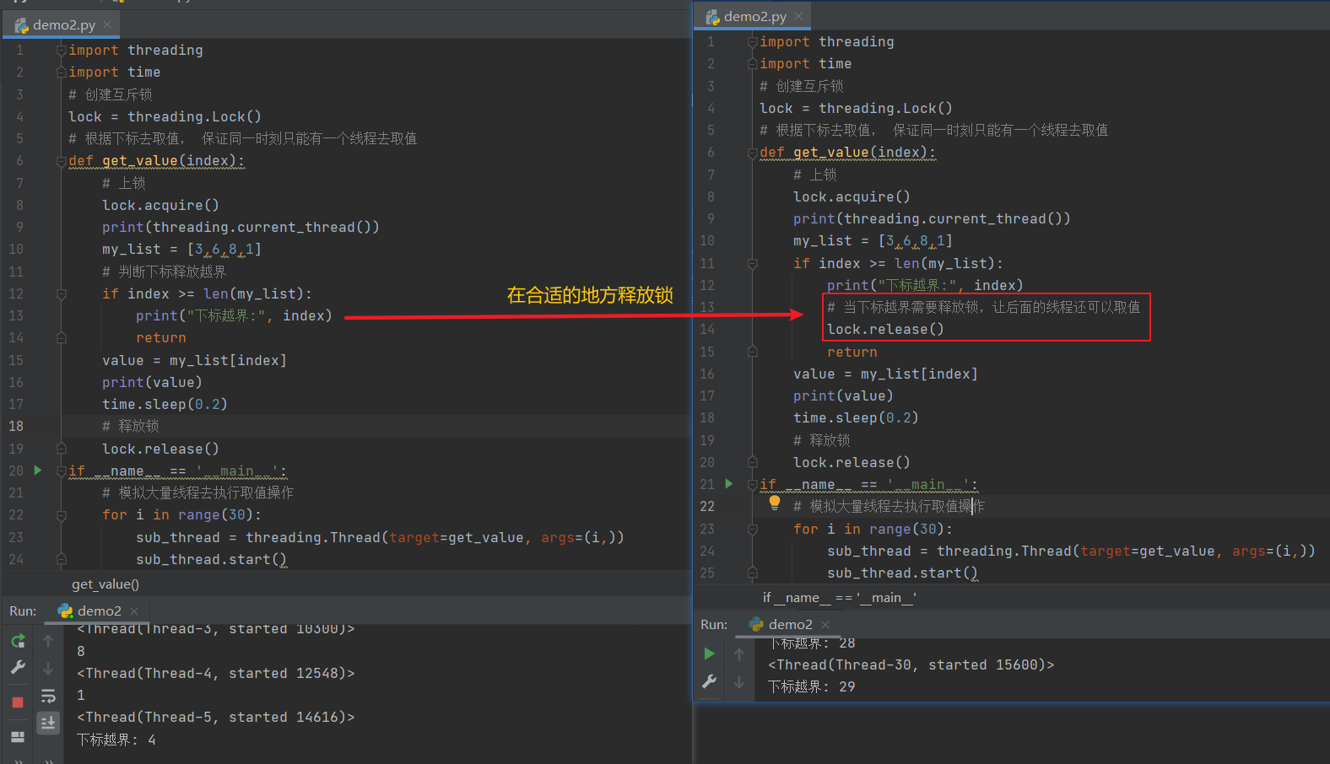Select the demo2 run tab in the right panel

[790, 624]
